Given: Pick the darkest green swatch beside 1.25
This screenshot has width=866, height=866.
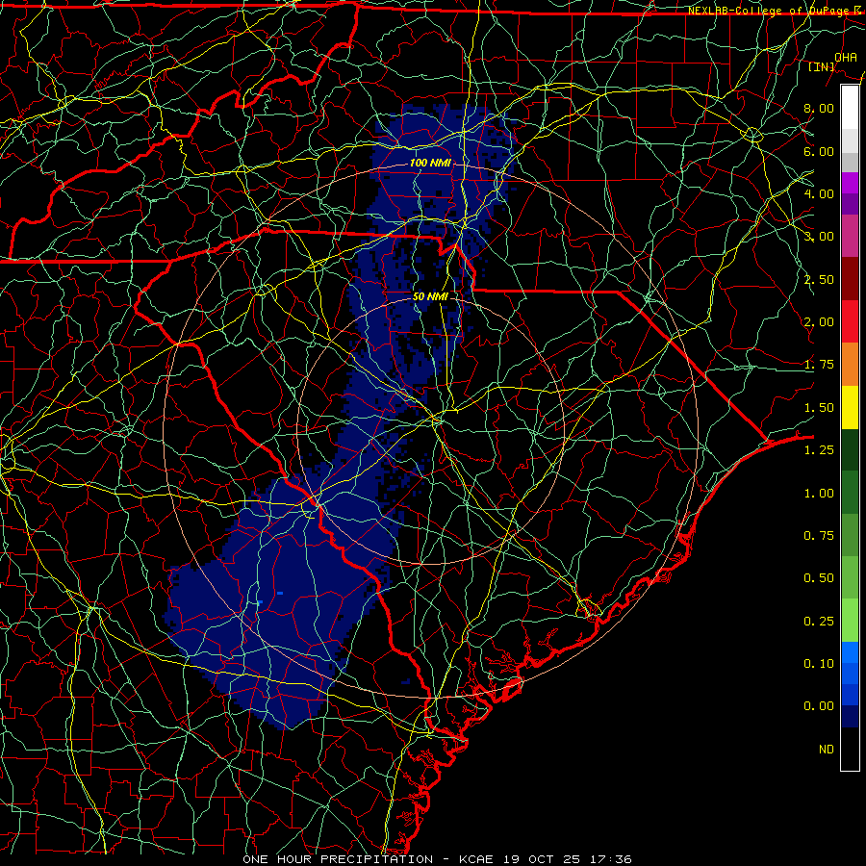Looking at the screenshot, I should coord(850,450).
